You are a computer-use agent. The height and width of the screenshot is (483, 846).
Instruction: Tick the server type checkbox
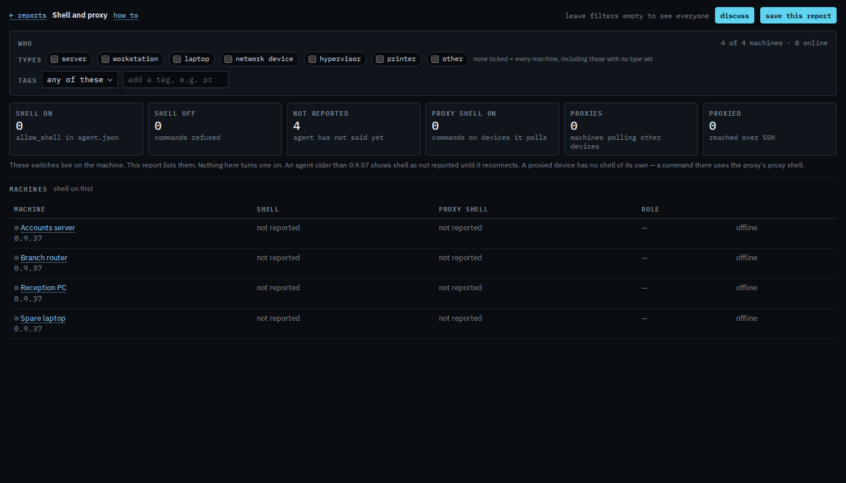(x=55, y=59)
